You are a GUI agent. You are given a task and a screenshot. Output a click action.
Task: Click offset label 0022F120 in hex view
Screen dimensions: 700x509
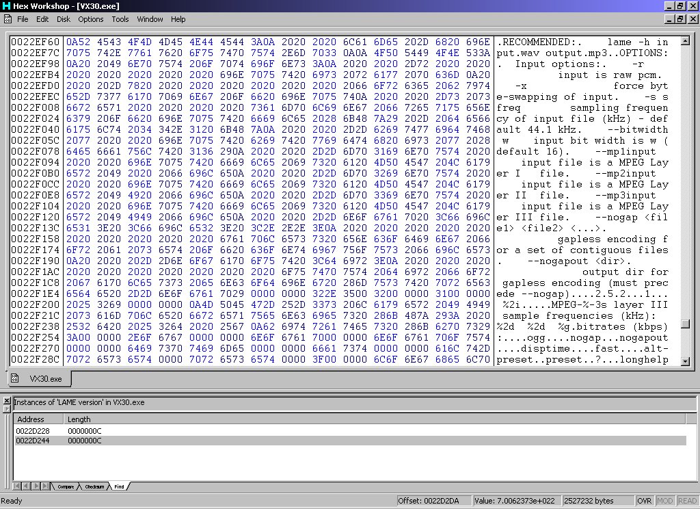click(36, 217)
